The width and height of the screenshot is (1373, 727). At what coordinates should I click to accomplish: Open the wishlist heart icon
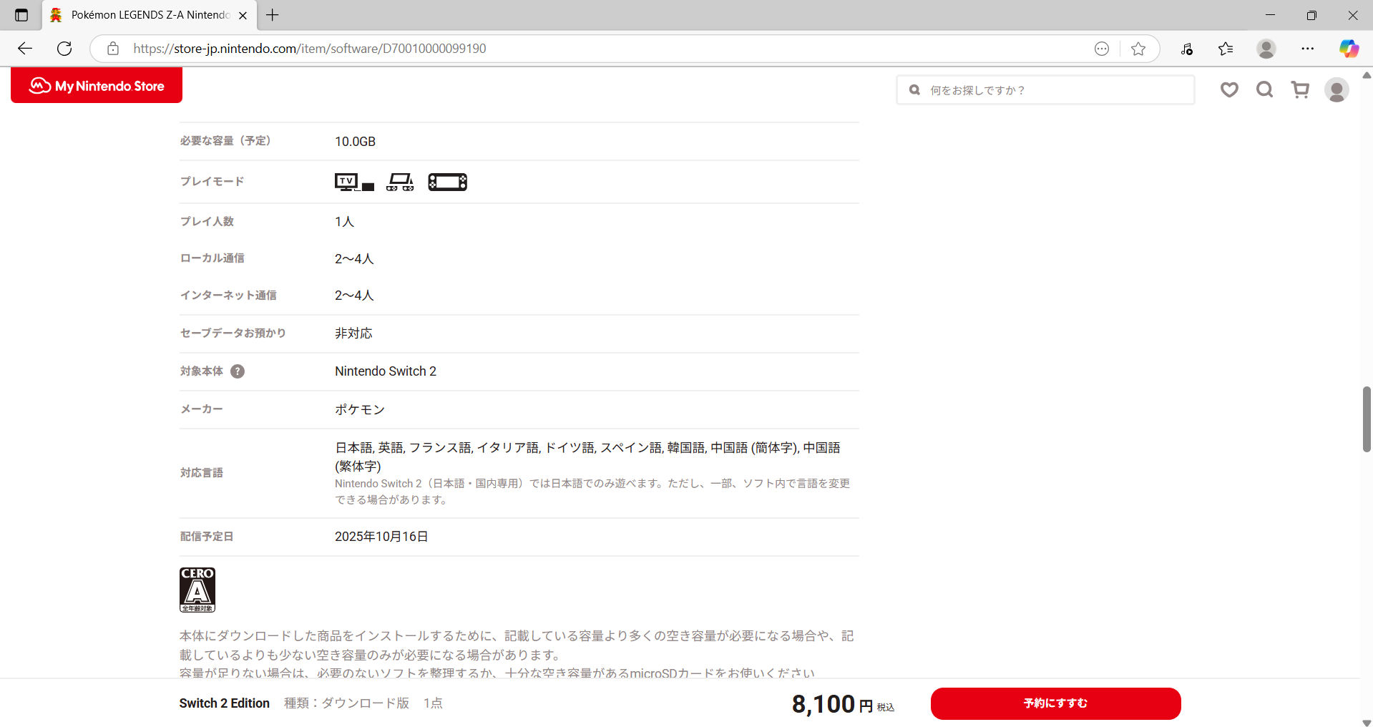coord(1229,89)
